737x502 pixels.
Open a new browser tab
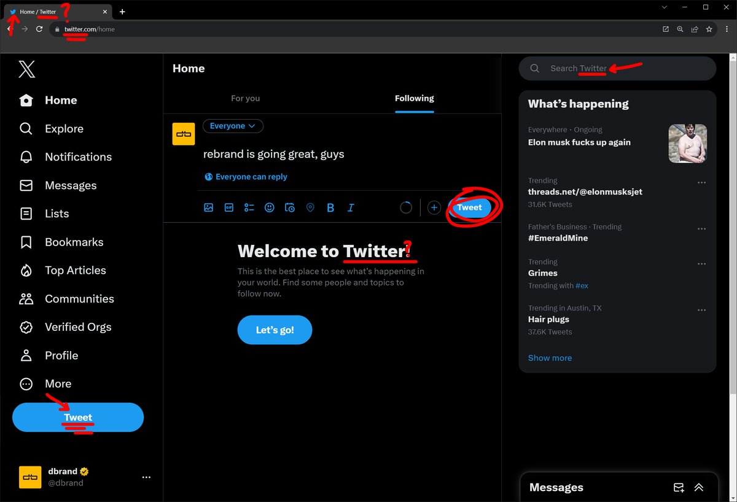[122, 12]
